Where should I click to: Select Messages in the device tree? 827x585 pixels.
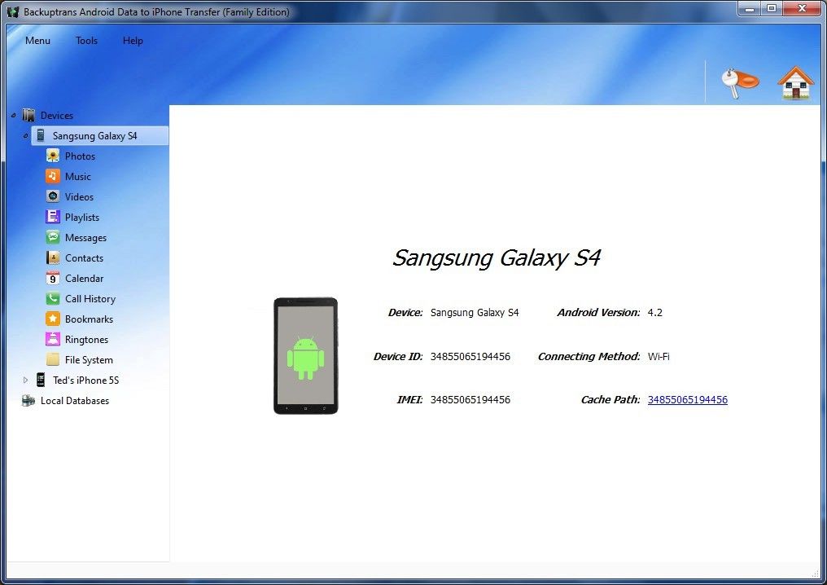(85, 238)
